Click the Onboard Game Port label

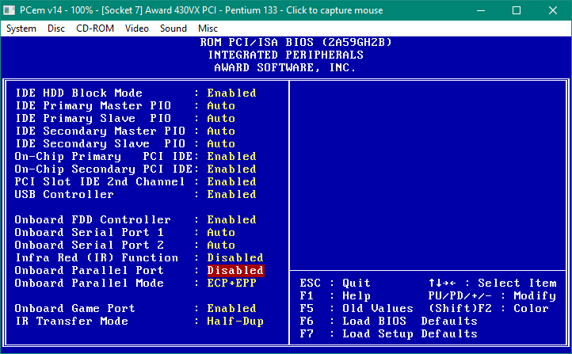pos(75,308)
